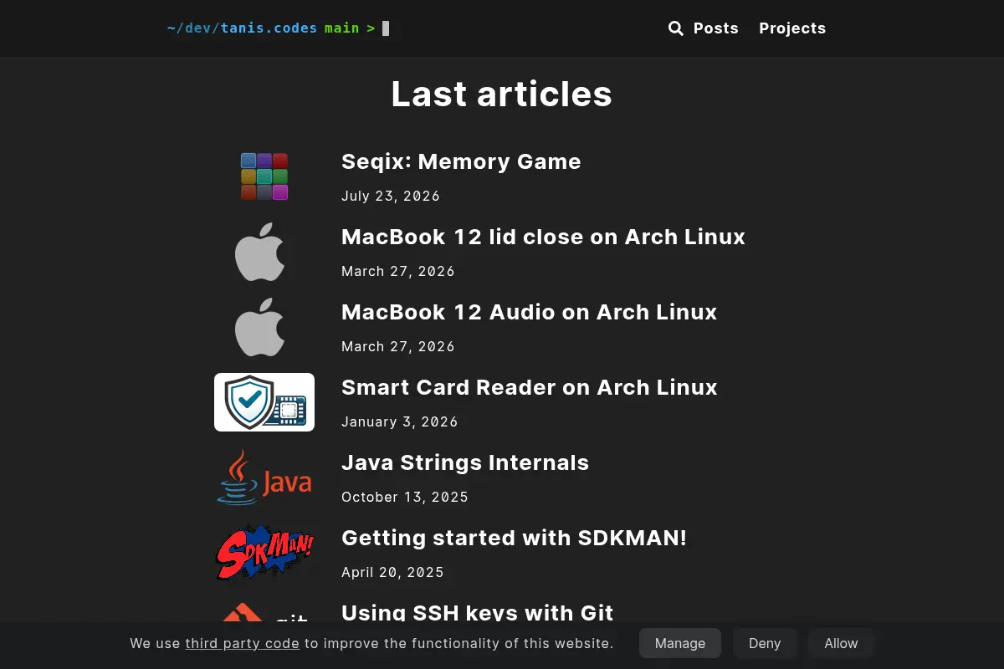1004x669 pixels.
Task: Open the Seqix colored grid thumbnail
Action: [264, 176]
